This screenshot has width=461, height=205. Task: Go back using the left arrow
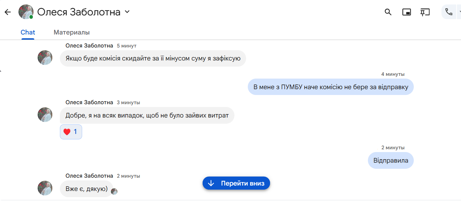(8, 12)
